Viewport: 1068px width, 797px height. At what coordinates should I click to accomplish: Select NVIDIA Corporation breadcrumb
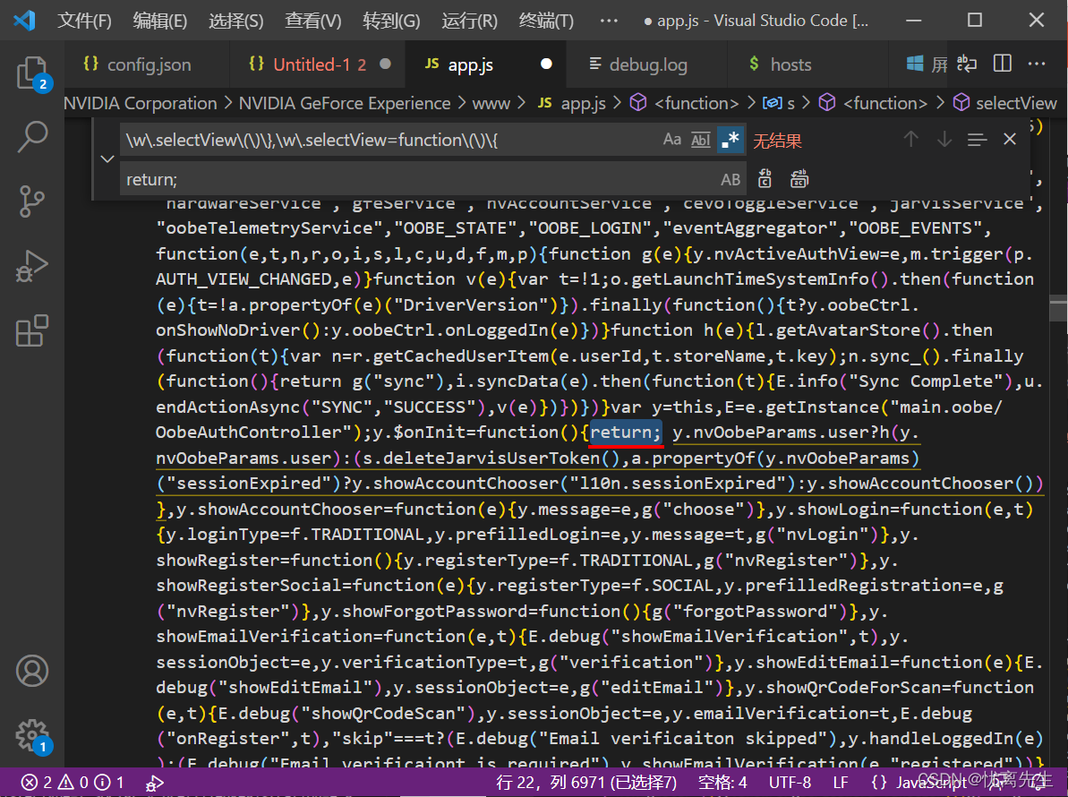point(141,103)
